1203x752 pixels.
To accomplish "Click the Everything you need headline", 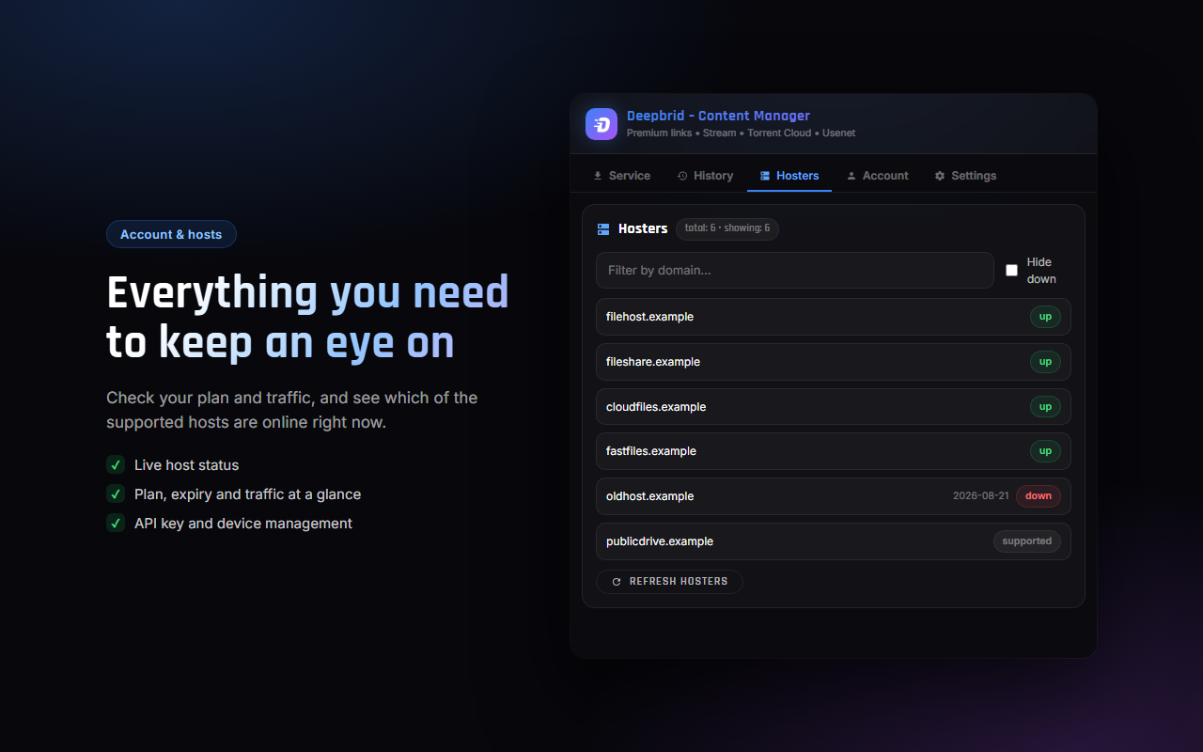I will pyautogui.click(x=307, y=318).
